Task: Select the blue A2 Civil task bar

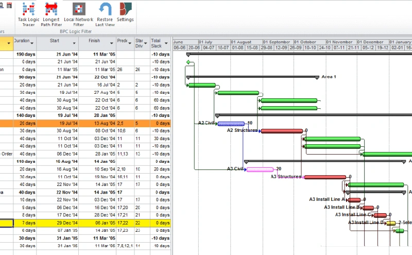Action: [x=231, y=124]
